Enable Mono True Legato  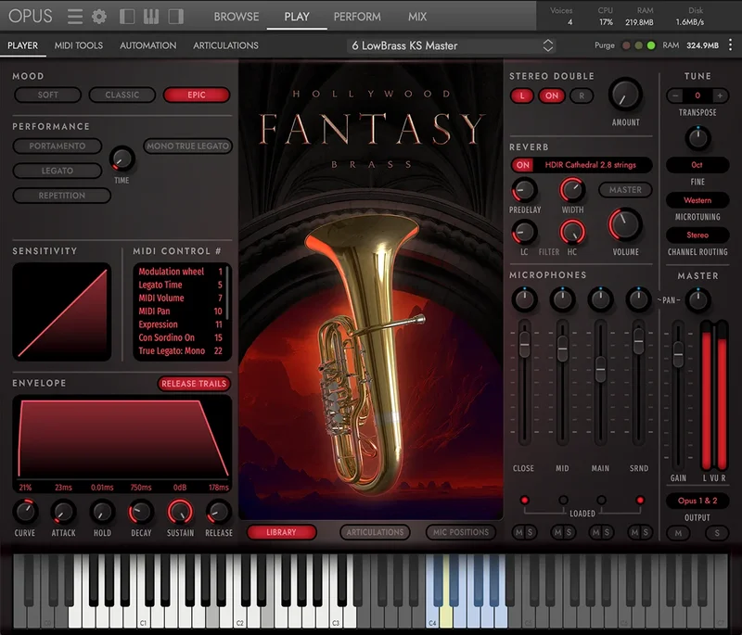pos(188,146)
